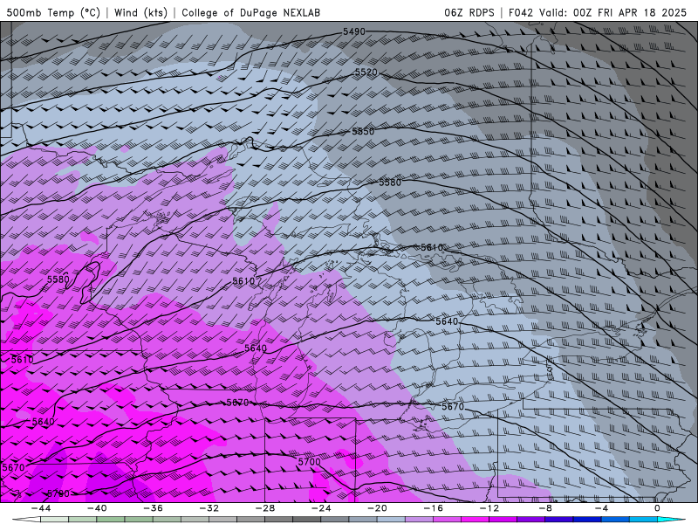Click the -4 colorbar tick label
The width and height of the screenshot is (698, 524).
point(600,508)
